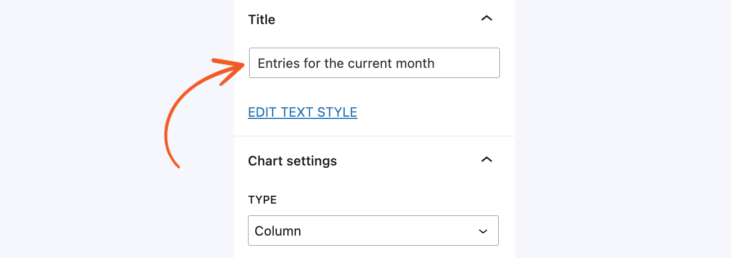The height and width of the screenshot is (258, 731).
Task: Click the divider line above Chart settings
Action: (x=374, y=136)
